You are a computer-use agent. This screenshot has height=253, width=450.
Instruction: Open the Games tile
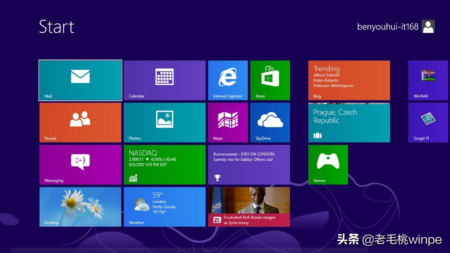(x=328, y=165)
